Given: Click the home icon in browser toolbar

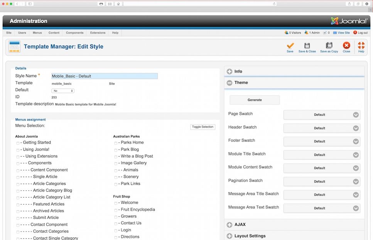Looking at the screenshot, I should tap(118, 4).
